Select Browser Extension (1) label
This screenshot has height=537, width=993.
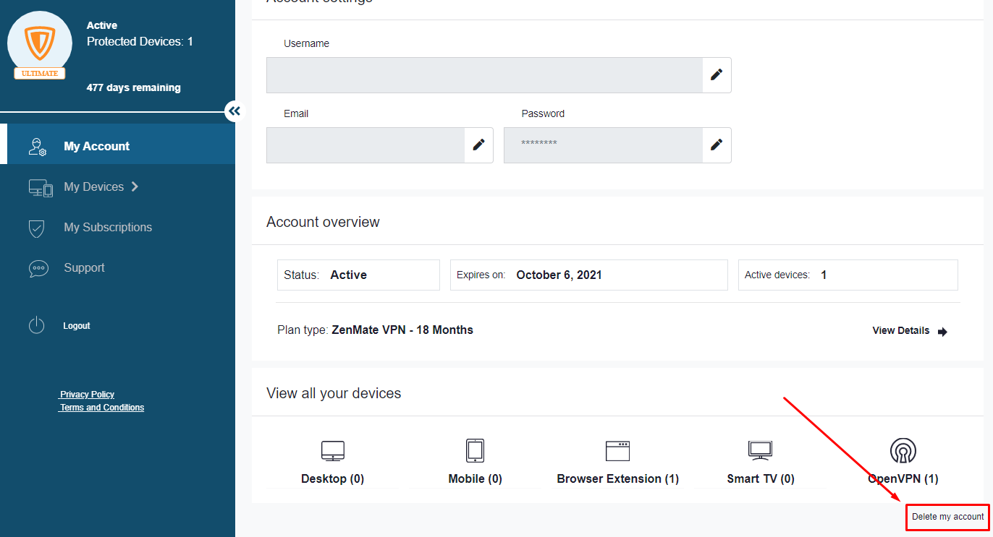pos(618,479)
